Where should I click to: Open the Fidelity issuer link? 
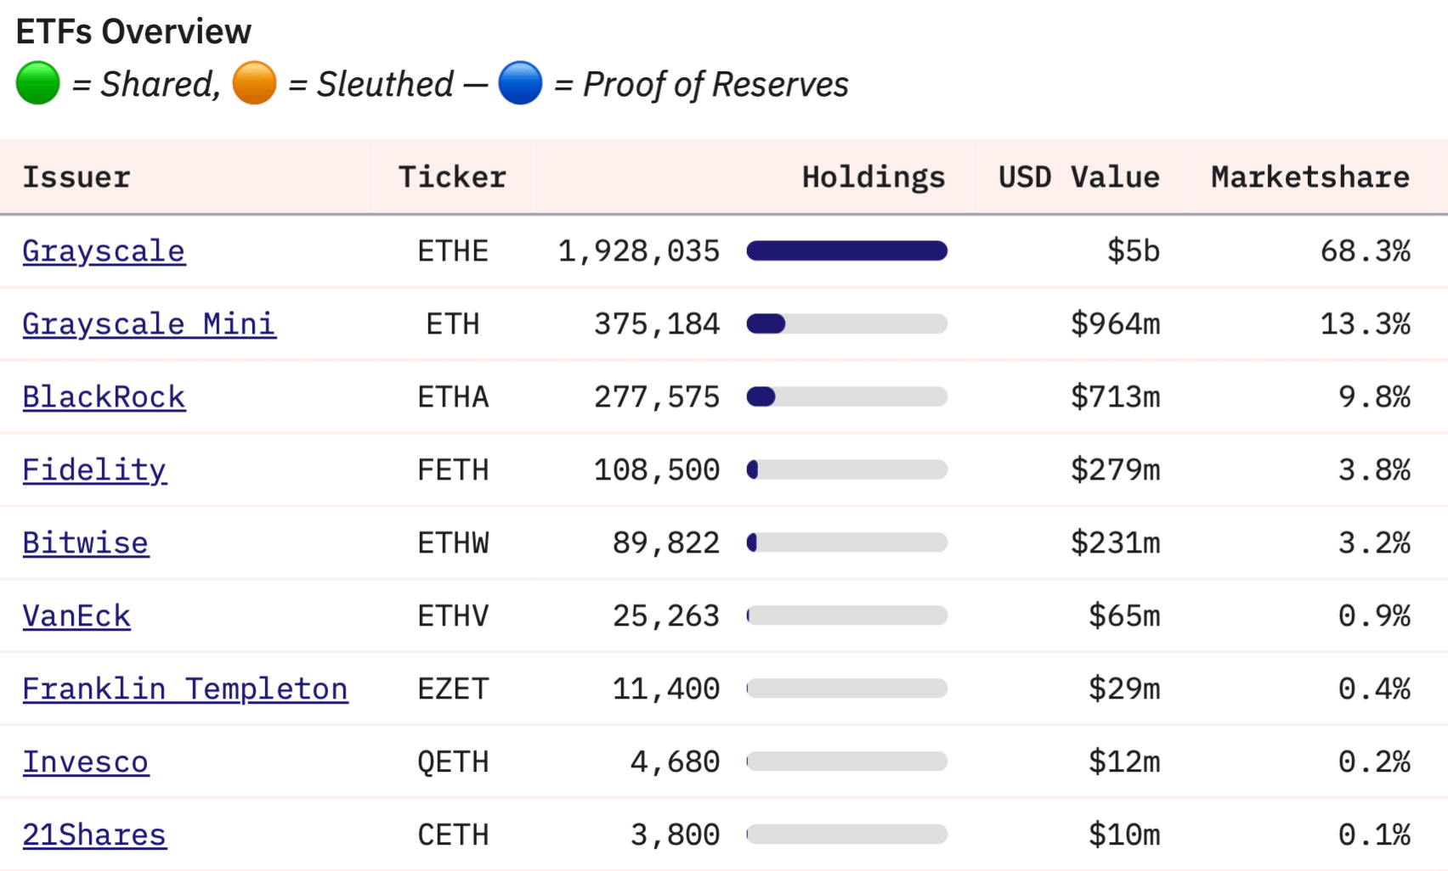[94, 470]
